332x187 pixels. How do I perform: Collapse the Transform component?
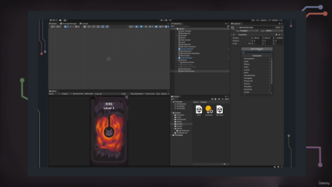(232, 35)
